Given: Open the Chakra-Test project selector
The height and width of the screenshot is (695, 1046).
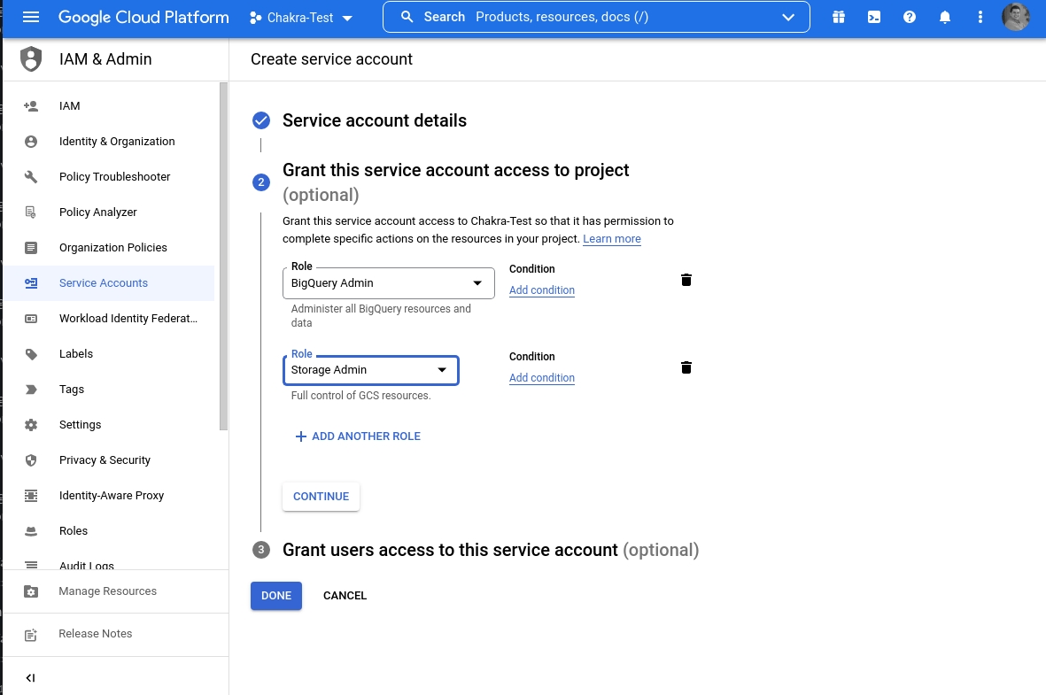Looking at the screenshot, I should (x=301, y=18).
